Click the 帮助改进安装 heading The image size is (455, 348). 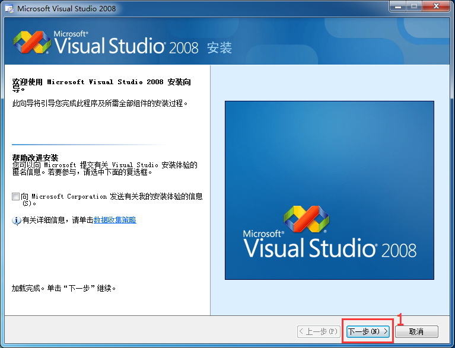pos(35,158)
